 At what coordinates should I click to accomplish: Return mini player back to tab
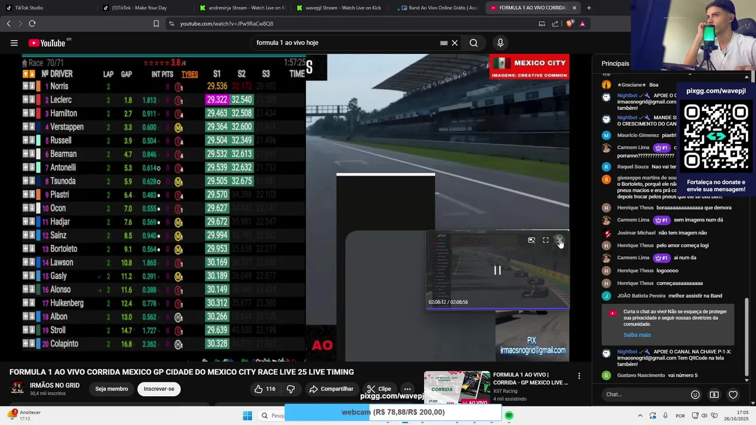[x=532, y=240]
